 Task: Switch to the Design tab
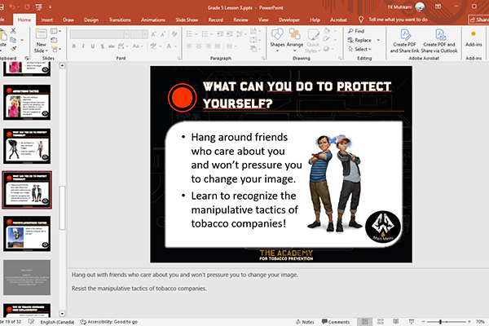(92, 18)
